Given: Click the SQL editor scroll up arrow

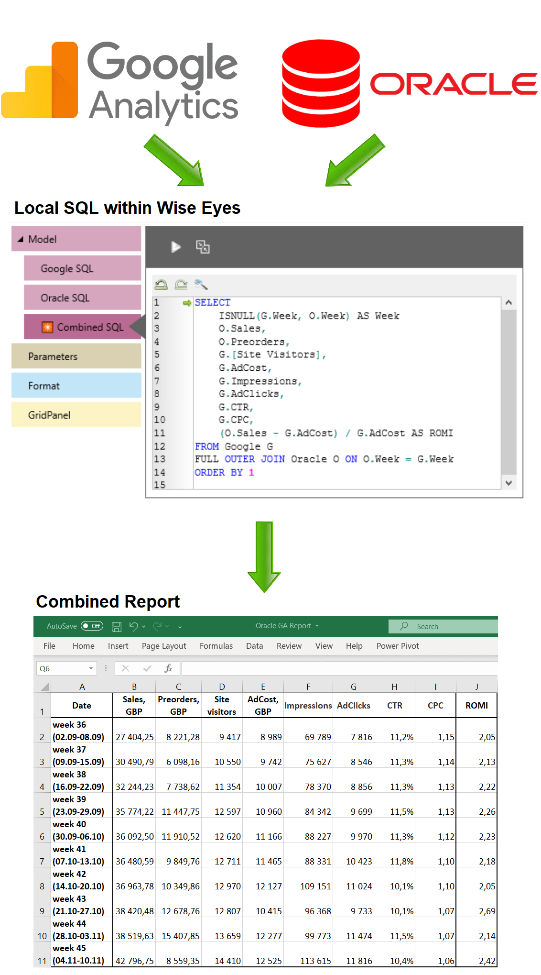Looking at the screenshot, I should (x=509, y=303).
